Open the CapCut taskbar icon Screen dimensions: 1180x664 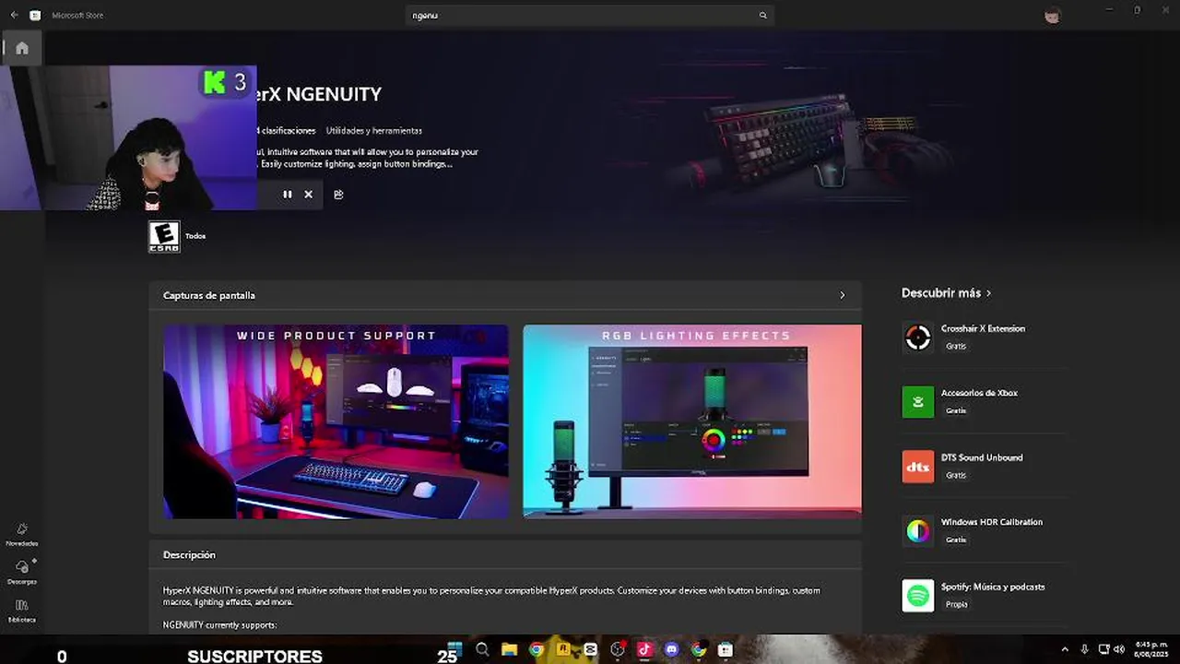(x=591, y=649)
